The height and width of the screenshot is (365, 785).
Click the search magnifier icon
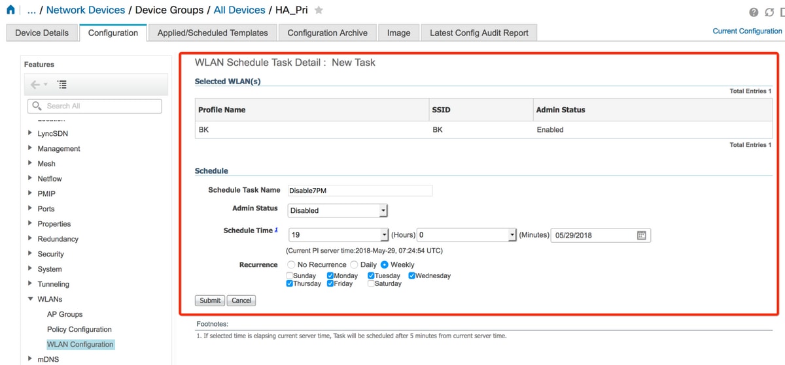click(x=37, y=106)
